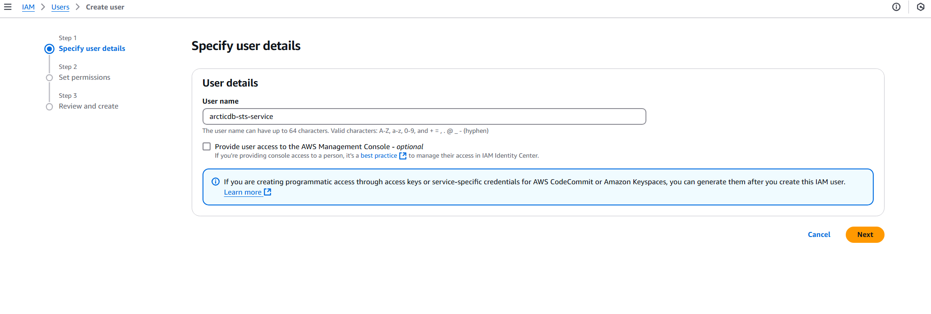Screen dimensions: 931x314
Task: Enable AWS Management Console access checkbox
Action: (x=207, y=146)
